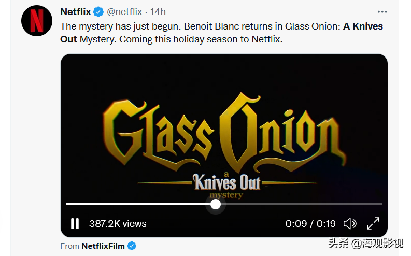Click the Netflix display name
The image size is (411, 256).
[x=75, y=11]
